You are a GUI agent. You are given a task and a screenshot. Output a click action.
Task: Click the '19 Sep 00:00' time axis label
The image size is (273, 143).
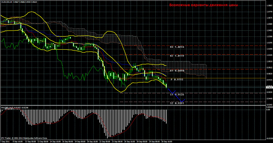tap(80, 141)
